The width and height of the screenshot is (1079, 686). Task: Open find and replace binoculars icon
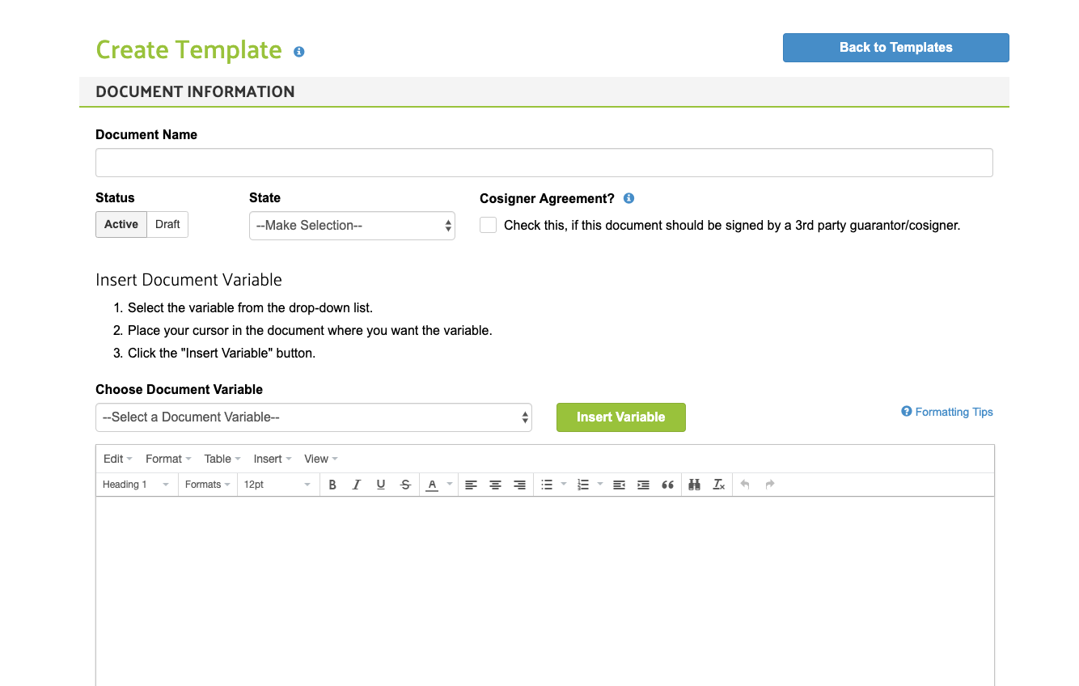[694, 485]
